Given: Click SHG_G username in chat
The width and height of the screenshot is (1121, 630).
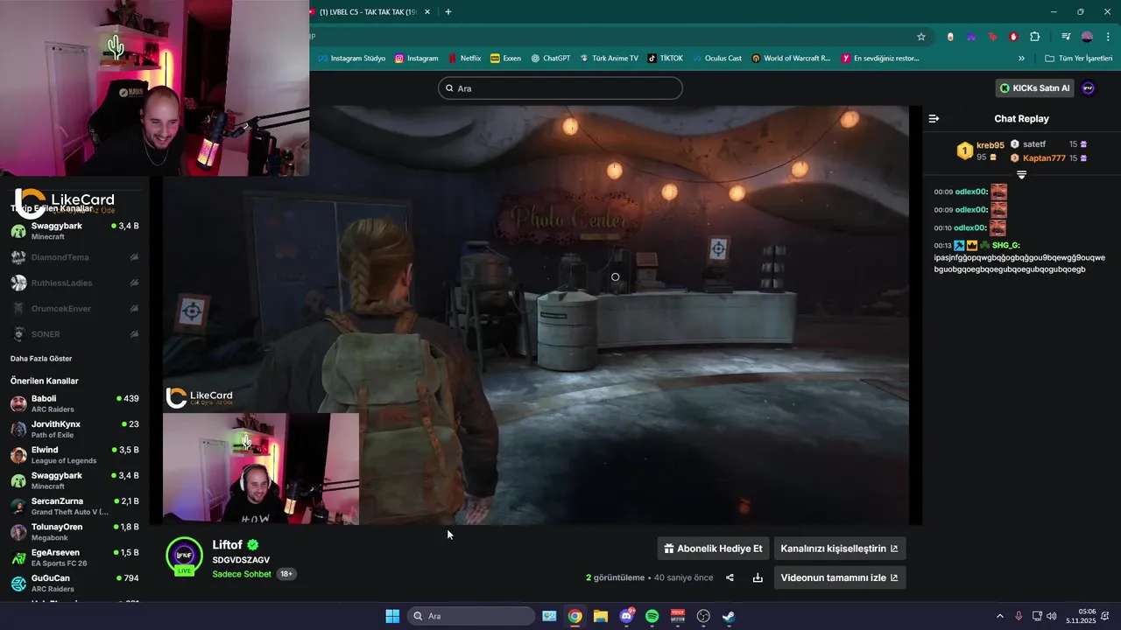Looking at the screenshot, I should click(x=1006, y=246).
